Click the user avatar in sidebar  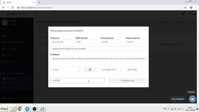(x=5, y=22)
